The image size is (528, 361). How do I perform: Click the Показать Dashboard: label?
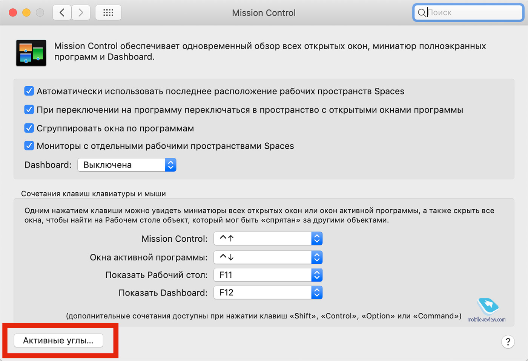[x=163, y=293]
